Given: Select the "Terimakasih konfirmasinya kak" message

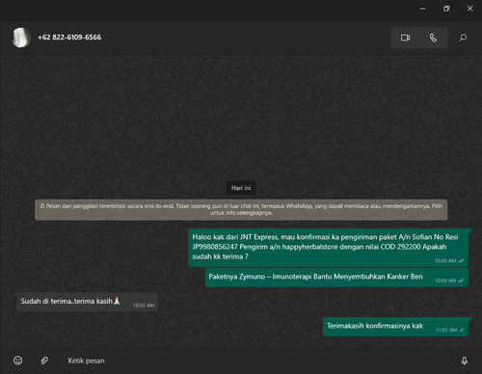Looking at the screenshot, I should [395, 327].
